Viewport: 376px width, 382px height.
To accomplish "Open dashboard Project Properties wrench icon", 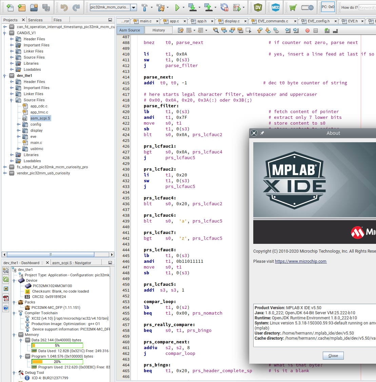I will (6, 270).
